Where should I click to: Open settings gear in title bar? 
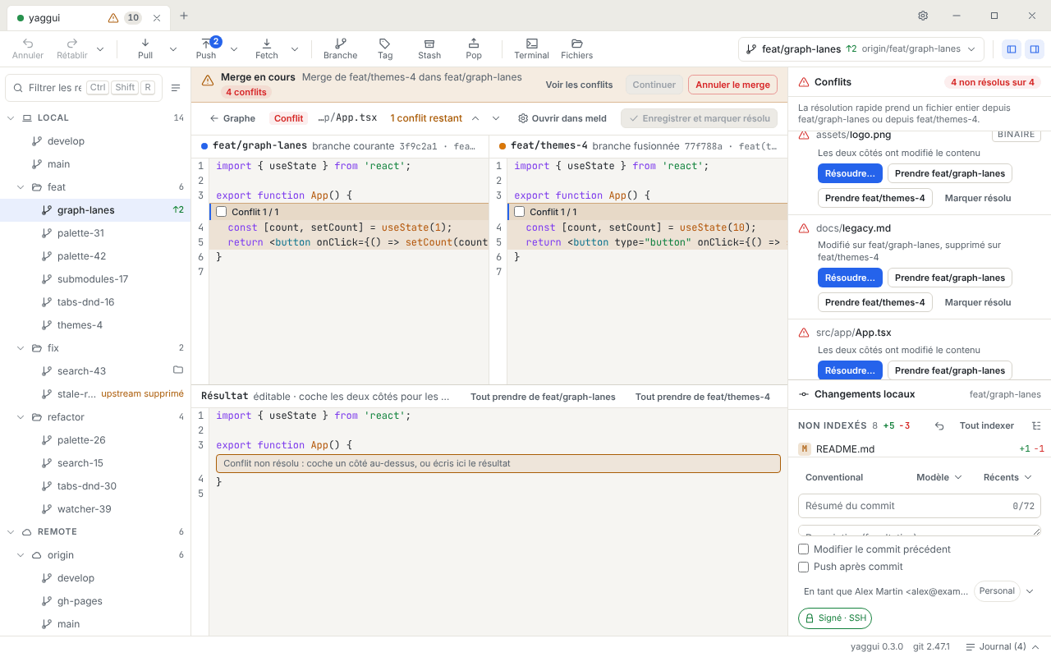[923, 16]
